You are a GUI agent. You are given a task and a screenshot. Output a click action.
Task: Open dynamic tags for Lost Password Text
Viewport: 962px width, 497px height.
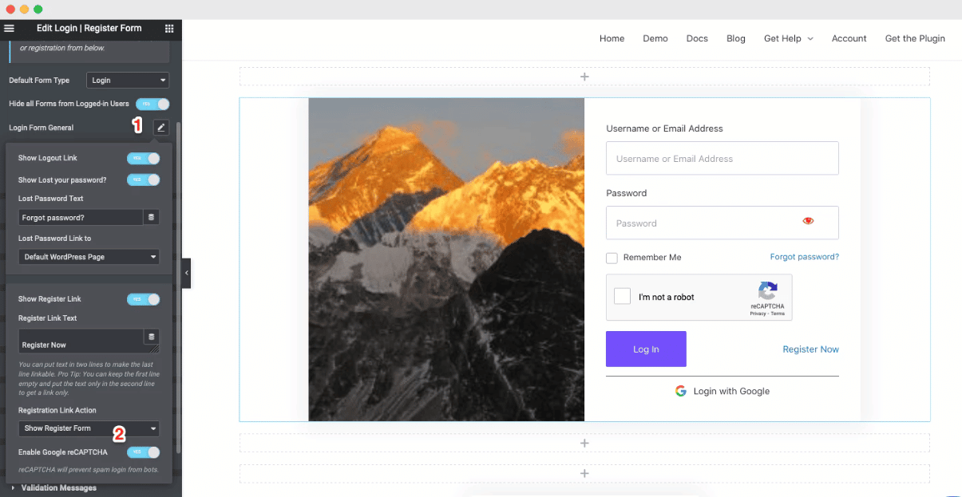coord(152,217)
